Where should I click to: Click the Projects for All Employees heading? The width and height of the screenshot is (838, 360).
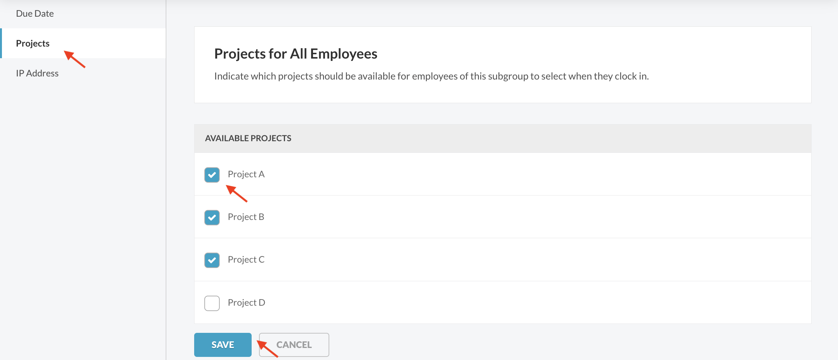pyautogui.click(x=296, y=54)
